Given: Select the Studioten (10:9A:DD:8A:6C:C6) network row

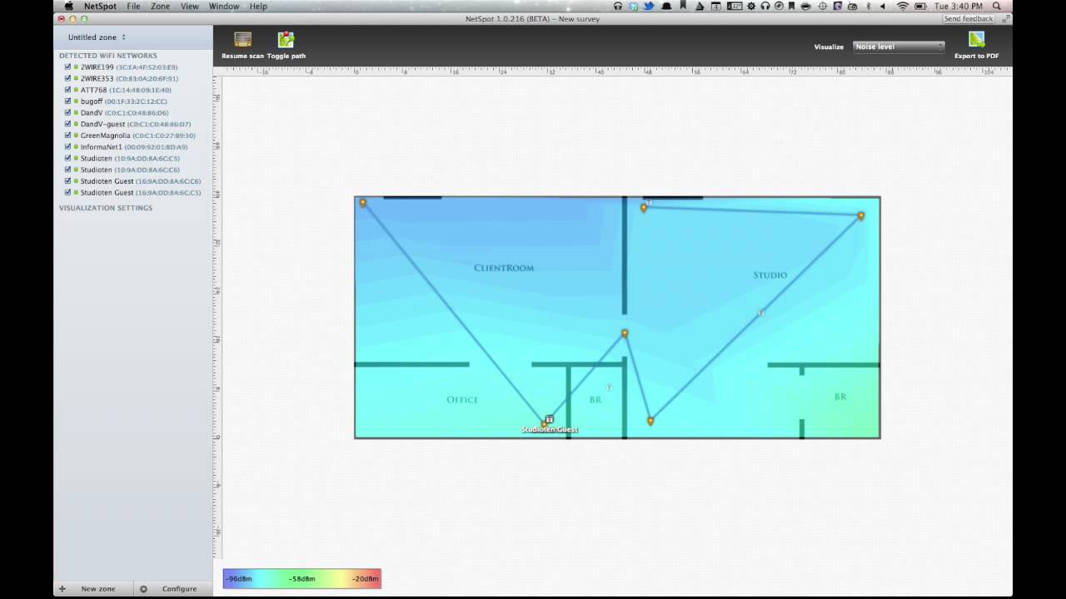Looking at the screenshot, I should click(x=133, y=170).
